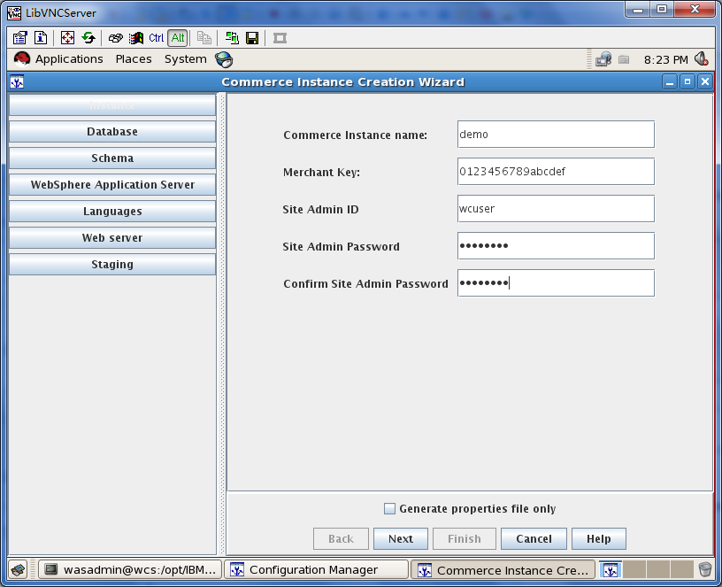Click the Help button
This screenshot has width=722, height=587.
599,538
